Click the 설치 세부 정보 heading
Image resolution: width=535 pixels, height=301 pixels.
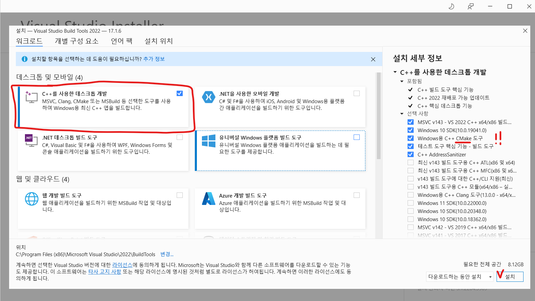point(417,58)
